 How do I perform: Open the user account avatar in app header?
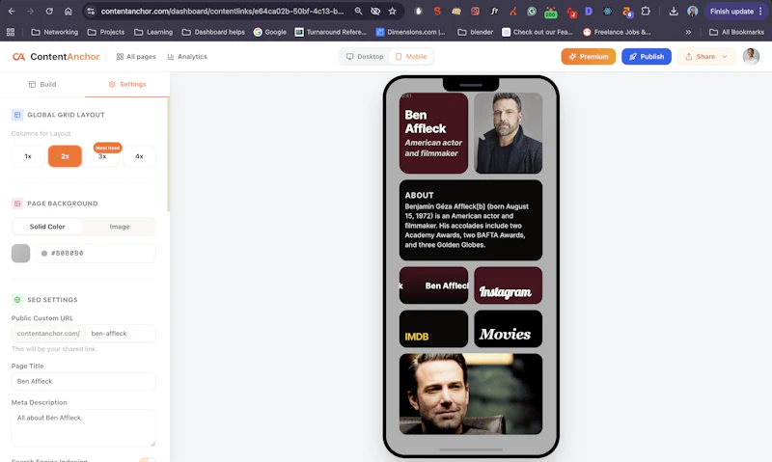[x=751, y=57]
